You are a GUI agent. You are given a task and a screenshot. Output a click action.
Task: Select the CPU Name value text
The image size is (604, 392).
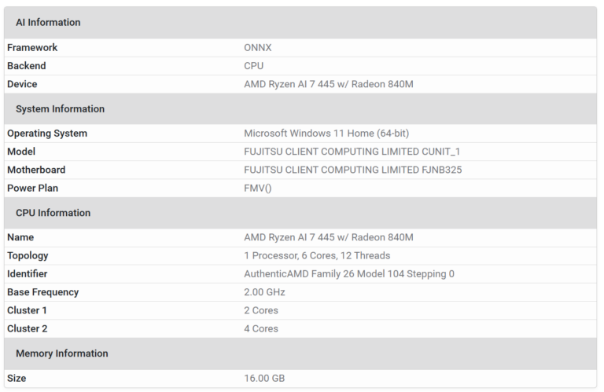click(x=329, y=237)
